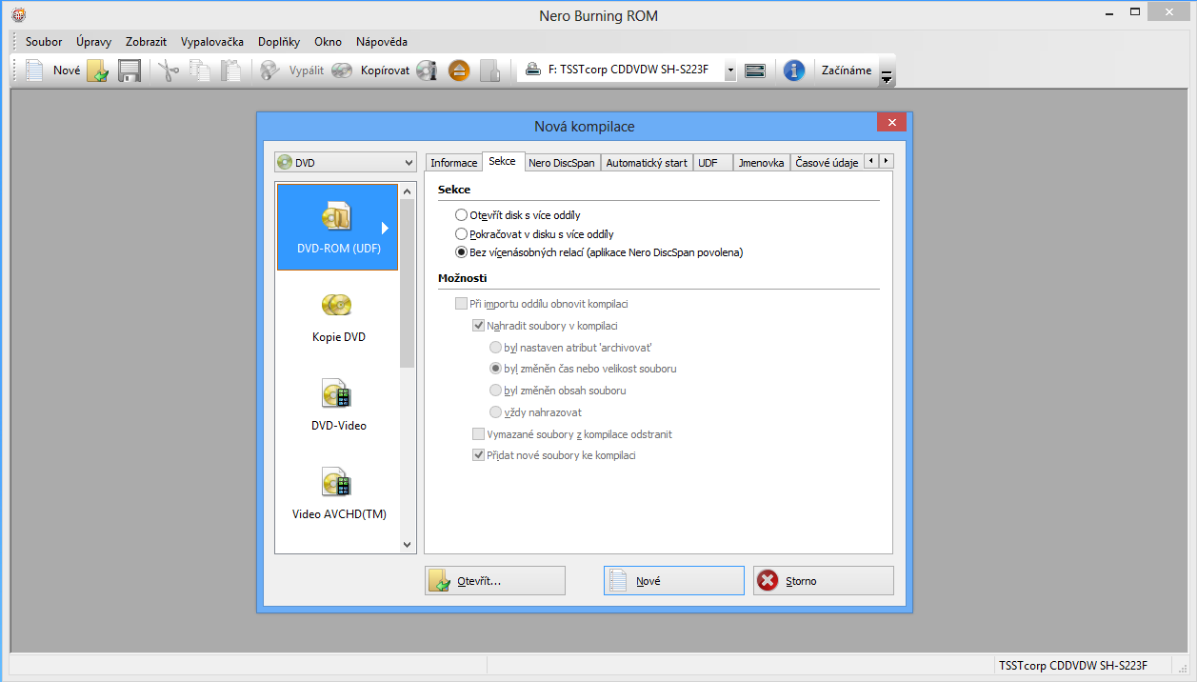This screenshot has height=682, width=1197.
Task: Click the Storno cancel button
Action: coord(824,581)
